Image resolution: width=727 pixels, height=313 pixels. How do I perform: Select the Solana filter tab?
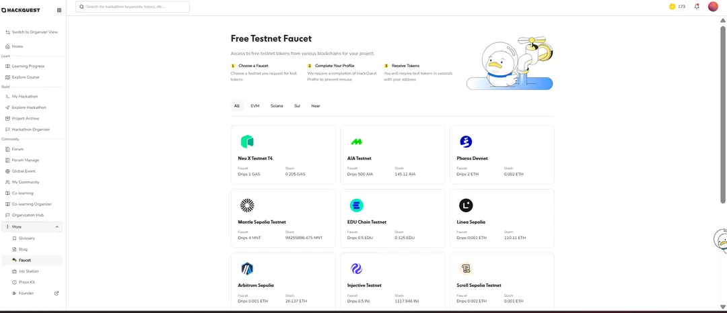click(x=277, y=106)
